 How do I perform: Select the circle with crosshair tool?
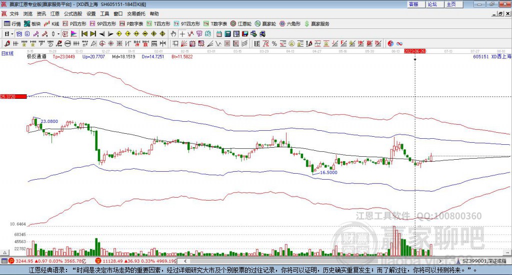(x=102, y=43)
